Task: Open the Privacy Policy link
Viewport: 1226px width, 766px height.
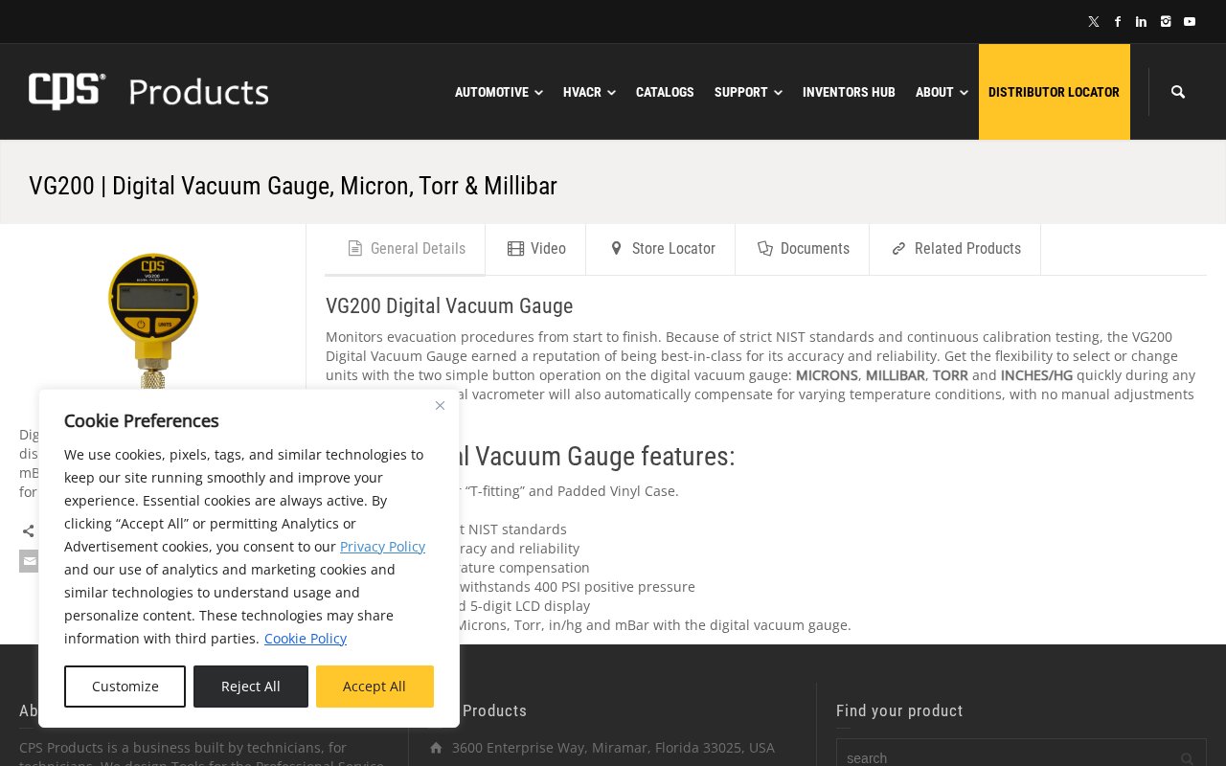Action: pyautogui.click(x=382, y=547)
